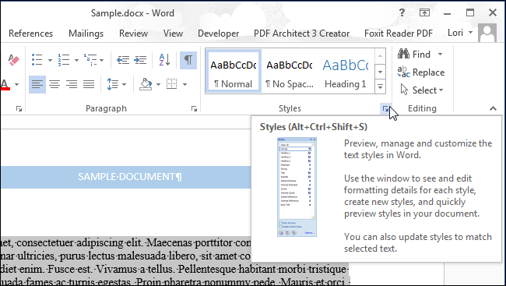The image size is (506, 286).
Task: Expand the Styles gallery More arrow
Action: [380, 87]
